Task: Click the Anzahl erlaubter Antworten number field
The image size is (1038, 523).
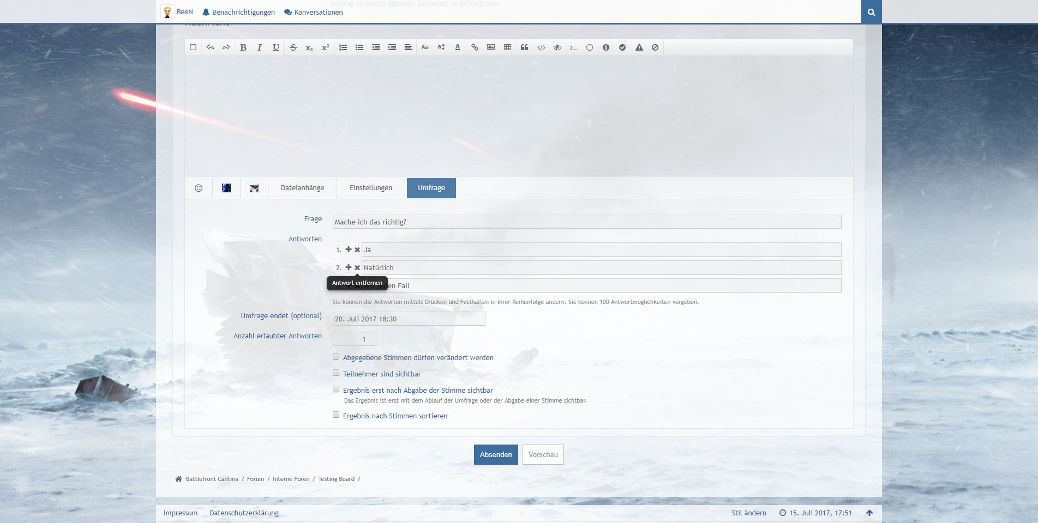Action: [355, 339]
